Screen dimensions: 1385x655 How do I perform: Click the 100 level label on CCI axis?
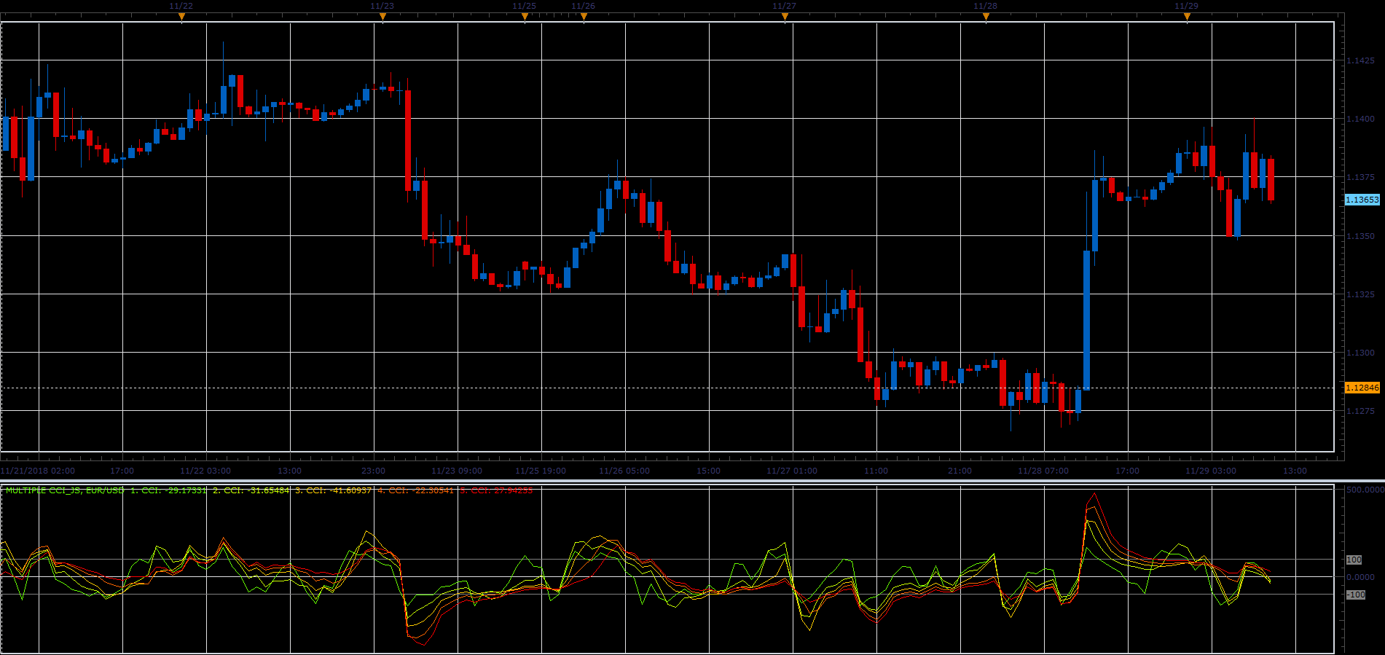[x=1354, y=560]
